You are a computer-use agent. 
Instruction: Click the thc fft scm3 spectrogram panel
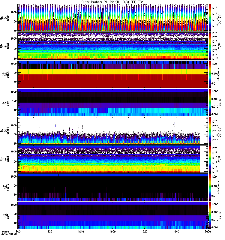[112, 159]
